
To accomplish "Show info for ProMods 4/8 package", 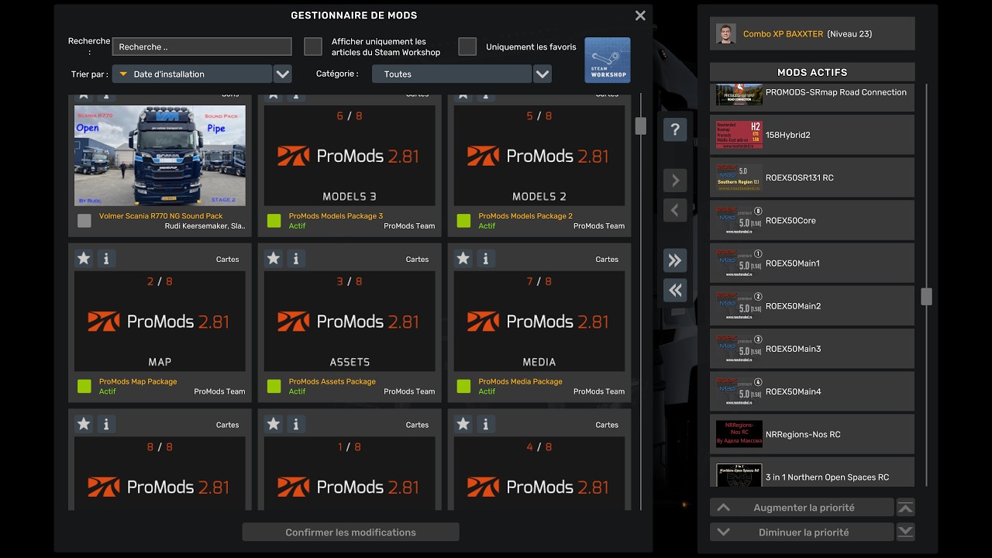I will pos(486,424).
